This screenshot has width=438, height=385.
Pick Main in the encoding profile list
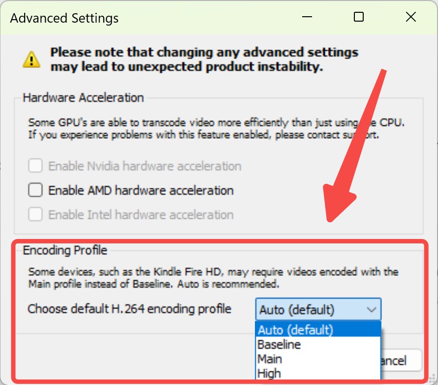(318, 359)
